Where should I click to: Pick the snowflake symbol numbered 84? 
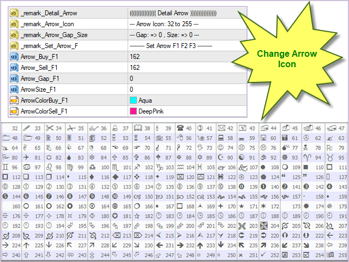click(x=93, y=157)
